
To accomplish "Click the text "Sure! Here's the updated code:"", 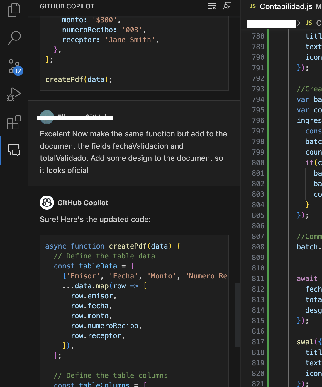I will tap(95, 219).
